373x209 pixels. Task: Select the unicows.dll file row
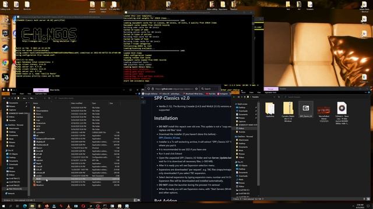click(76, 173)
